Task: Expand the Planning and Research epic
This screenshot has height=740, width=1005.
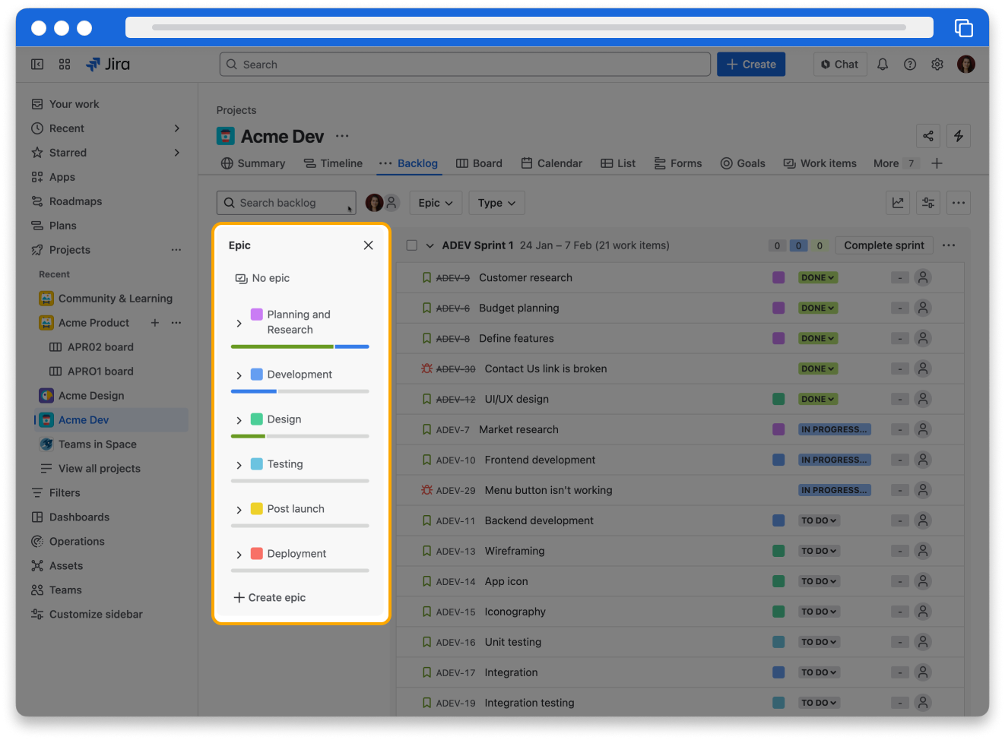Action: pos(239,323)
